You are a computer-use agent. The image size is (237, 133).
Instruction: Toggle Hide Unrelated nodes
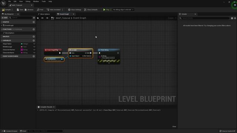click(x=53, y=10)
